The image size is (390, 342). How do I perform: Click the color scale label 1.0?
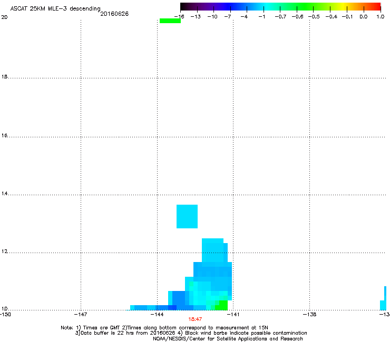coord(381,17)
